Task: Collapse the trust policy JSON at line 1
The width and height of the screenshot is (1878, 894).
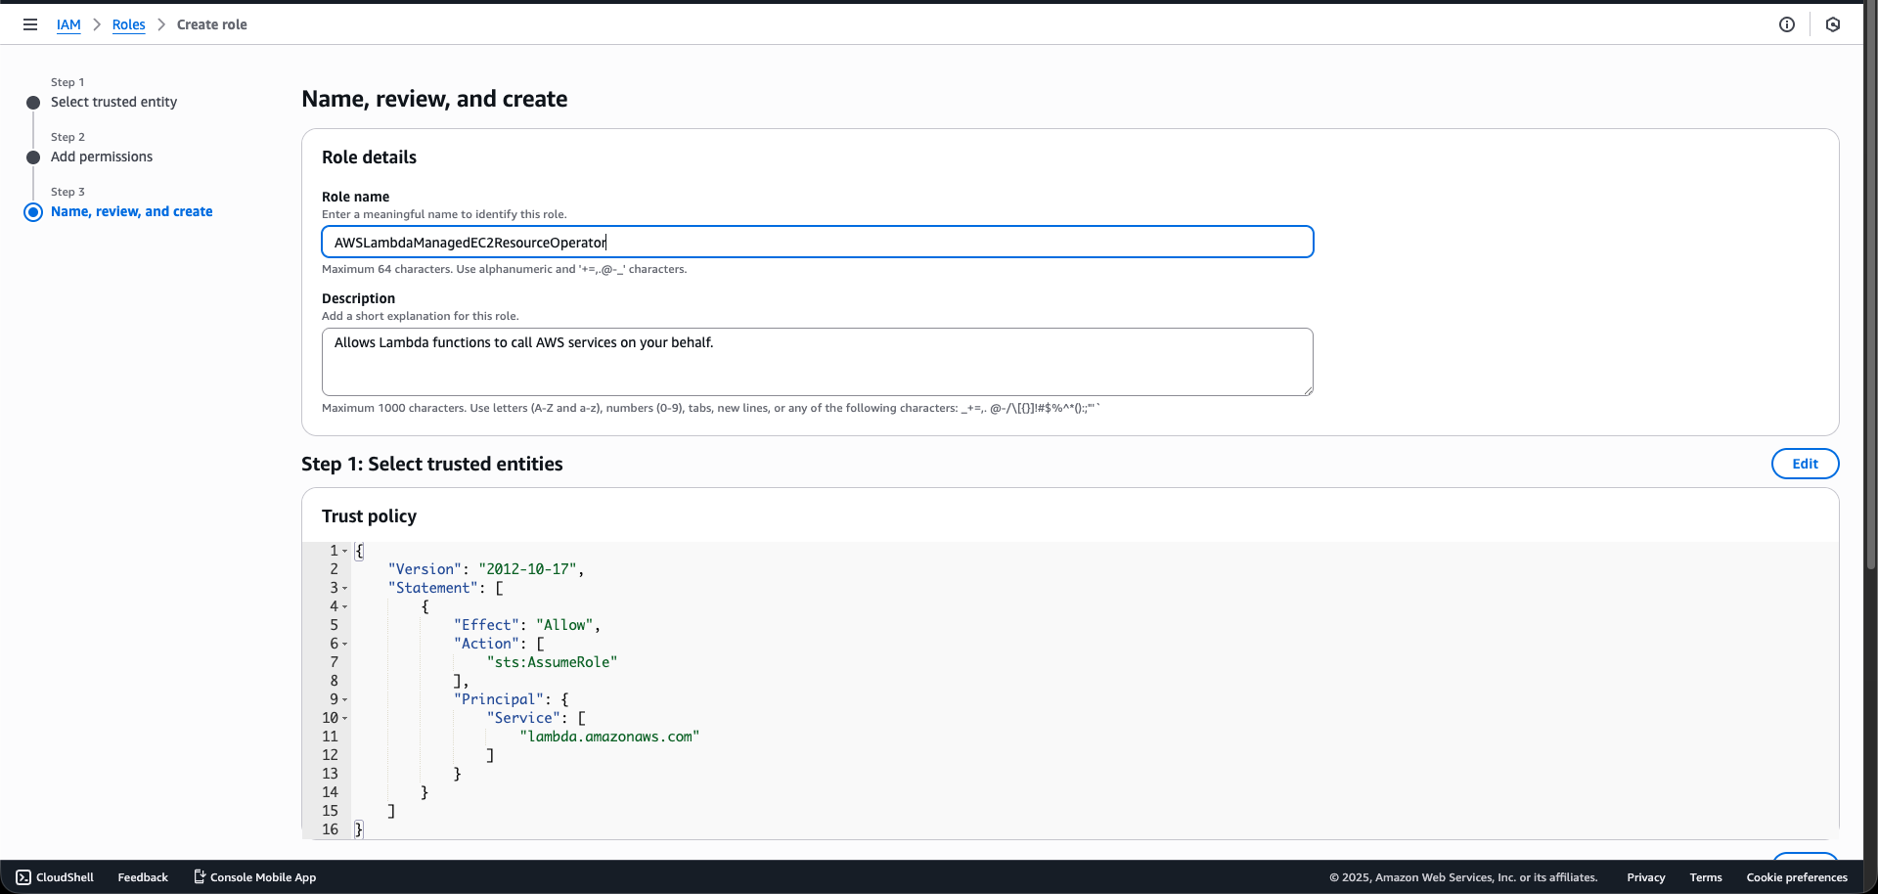Action: [344, 552]
